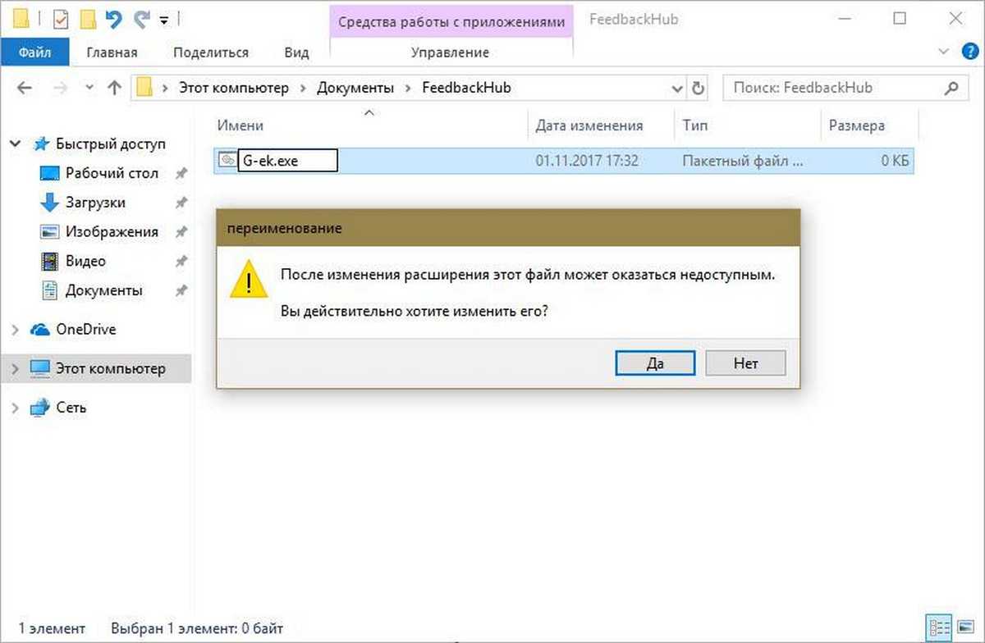Click the undo icon in title bar
Image resolution: width=985 pixels, height=643 pixels.
pos(113,18)
